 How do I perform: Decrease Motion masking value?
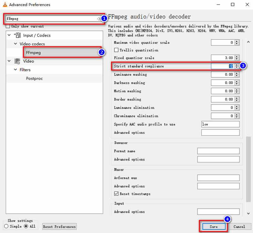[237, 92]
